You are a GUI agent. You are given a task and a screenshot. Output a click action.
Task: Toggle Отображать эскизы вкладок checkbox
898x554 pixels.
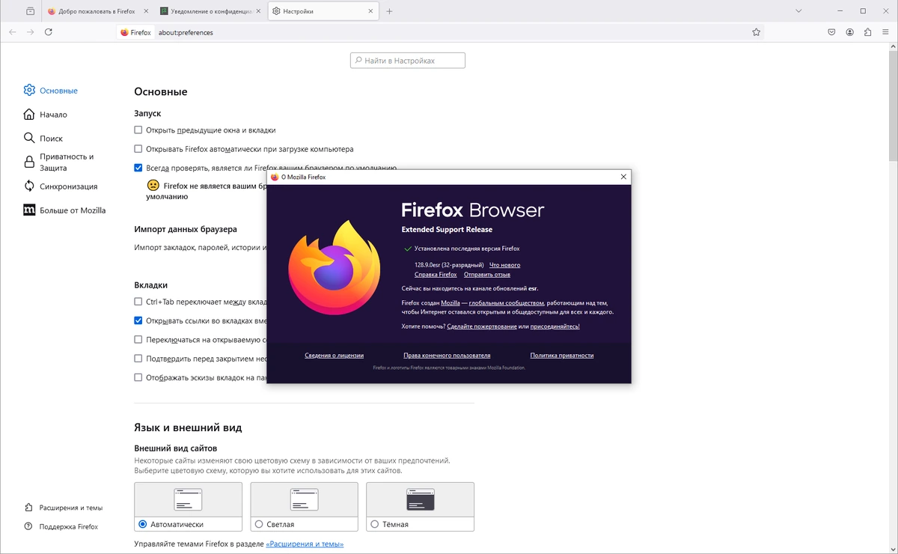point(138,377)
